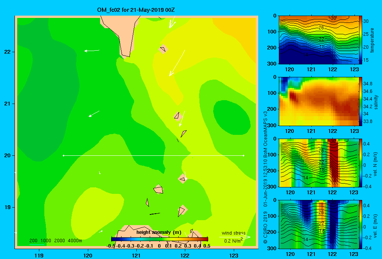Image resolution: width=382 pixels, height=259 pixels.
Task: Click the '34.4' tick on the salinity colorbar
Action: point(367,99)
